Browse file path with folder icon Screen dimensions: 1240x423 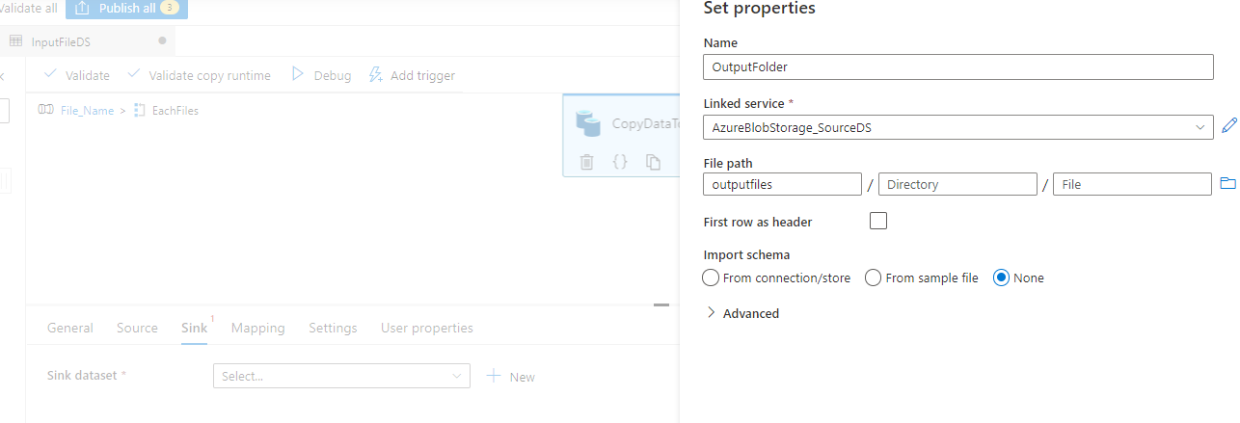1227,183
